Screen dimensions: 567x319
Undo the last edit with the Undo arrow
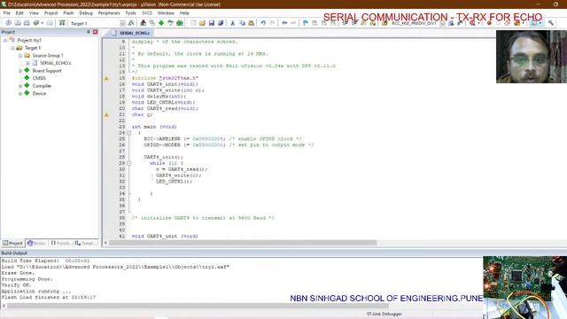[x=263, y=23]
